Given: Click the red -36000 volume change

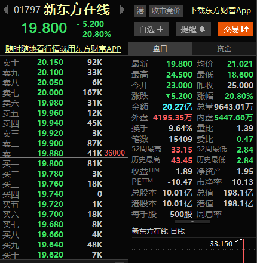Looking at the screenshot, I should (114, 153).
